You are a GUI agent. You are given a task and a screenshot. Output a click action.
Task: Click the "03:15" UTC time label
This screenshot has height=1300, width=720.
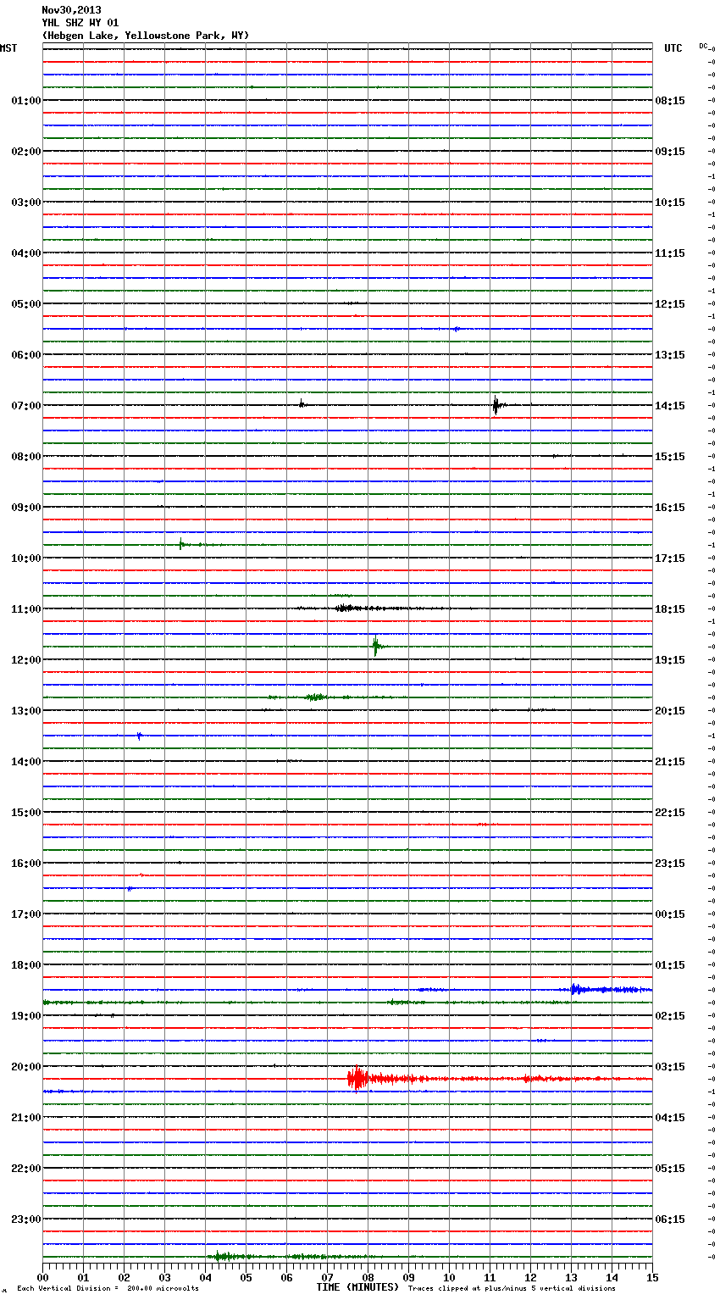[x=670, y=1067]
